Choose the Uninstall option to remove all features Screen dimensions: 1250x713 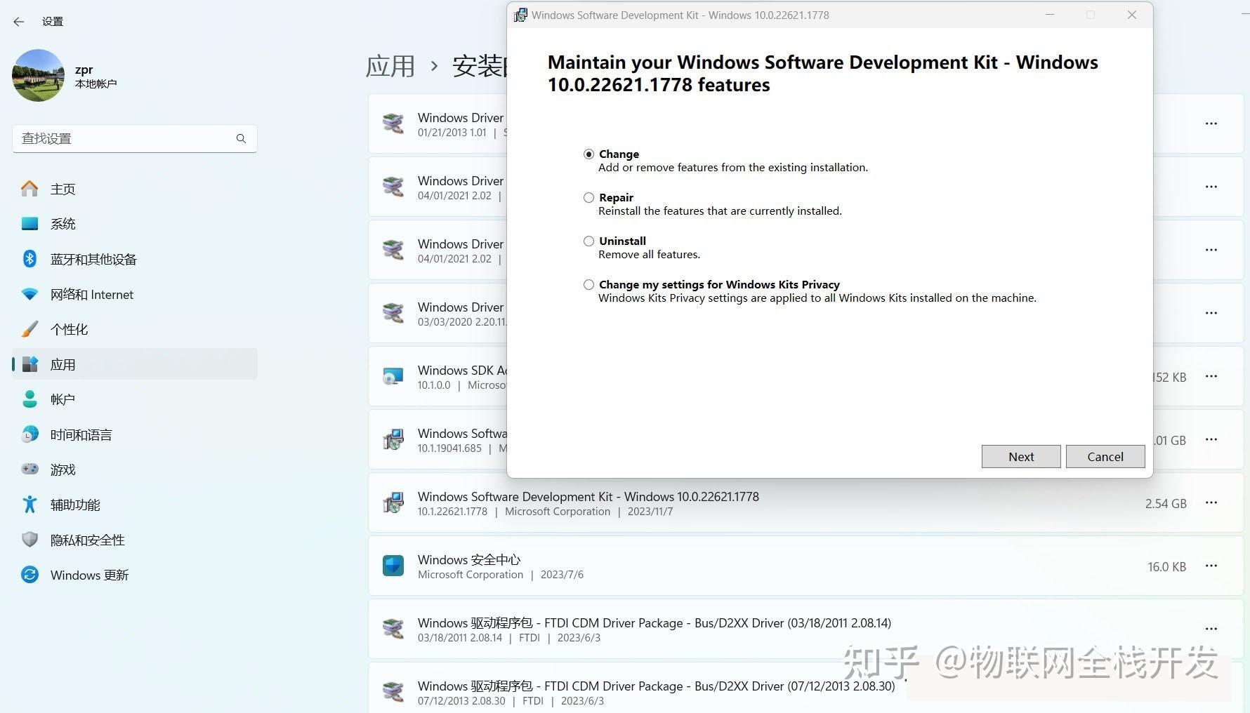pos(588,241)
